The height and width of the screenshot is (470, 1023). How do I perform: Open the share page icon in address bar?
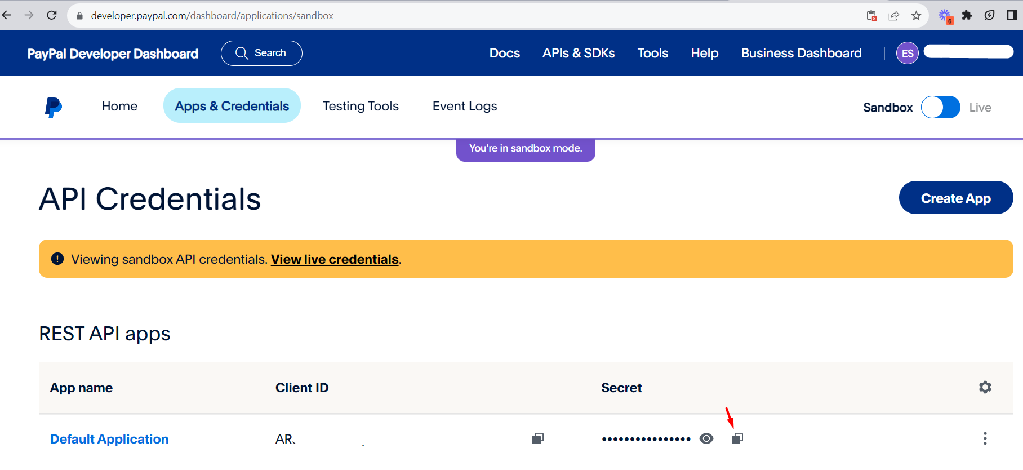click(893, 16)
